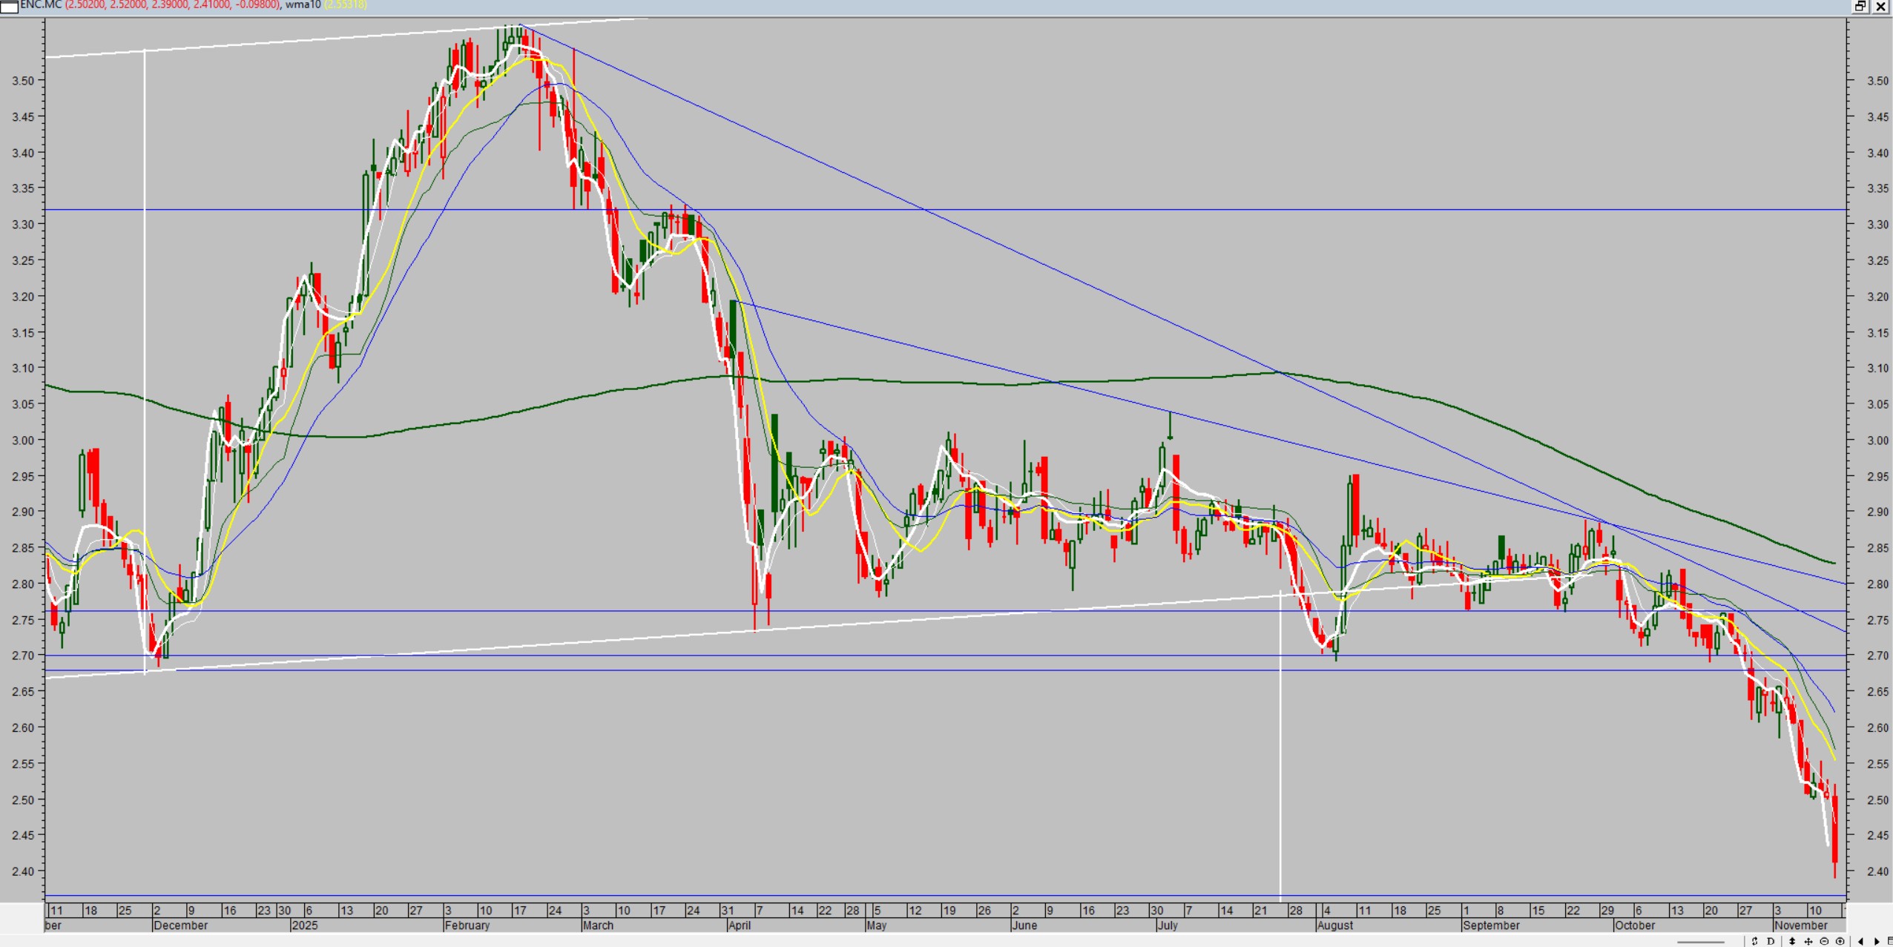Viewport: 1893px width, 947px height.
Task: Click the window icon at top-left
Action: 9,6
